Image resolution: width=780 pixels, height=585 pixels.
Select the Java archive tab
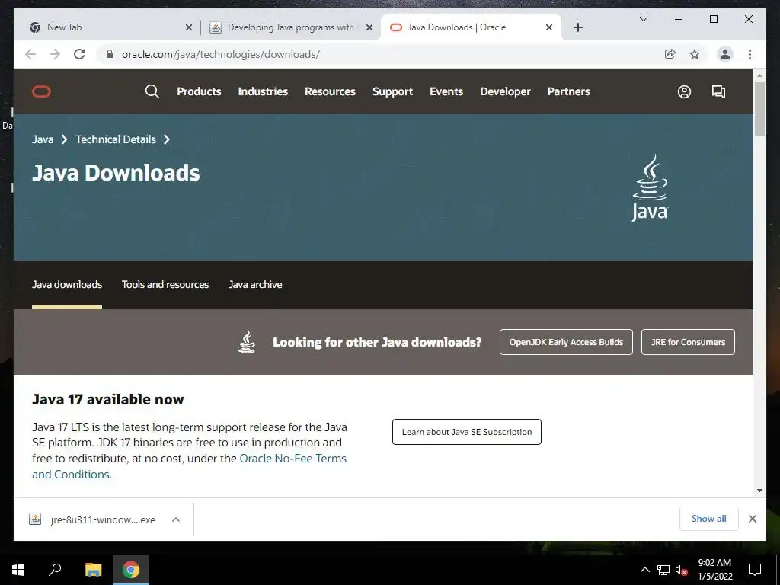pyautogui.click(x=254, y=285)
